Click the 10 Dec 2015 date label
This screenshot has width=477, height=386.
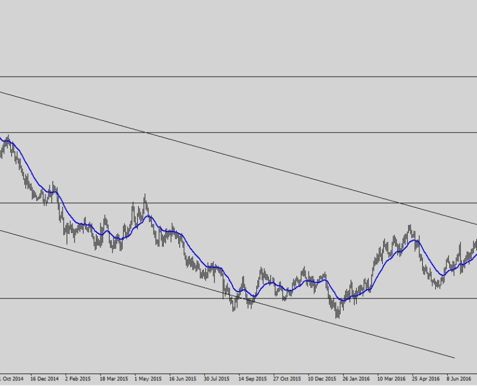(322, 379)
